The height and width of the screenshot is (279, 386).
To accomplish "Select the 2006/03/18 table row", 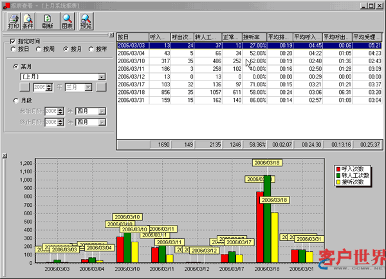I will tap(193, 92).
